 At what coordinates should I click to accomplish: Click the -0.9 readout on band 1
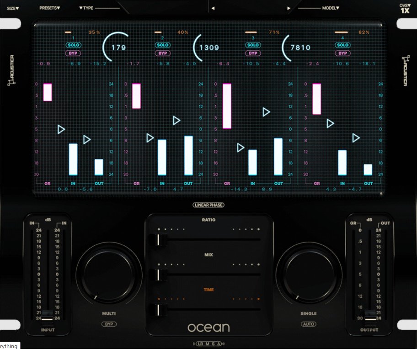click(43, 64)
